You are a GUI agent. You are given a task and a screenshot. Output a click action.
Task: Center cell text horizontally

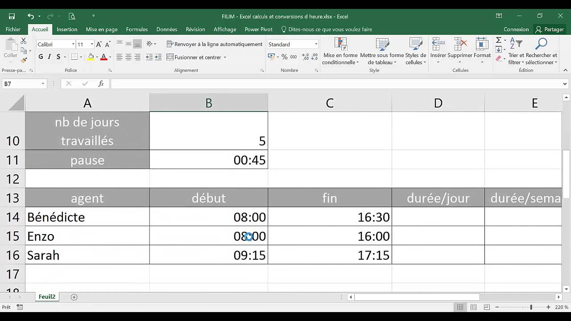tap(128, 57)
